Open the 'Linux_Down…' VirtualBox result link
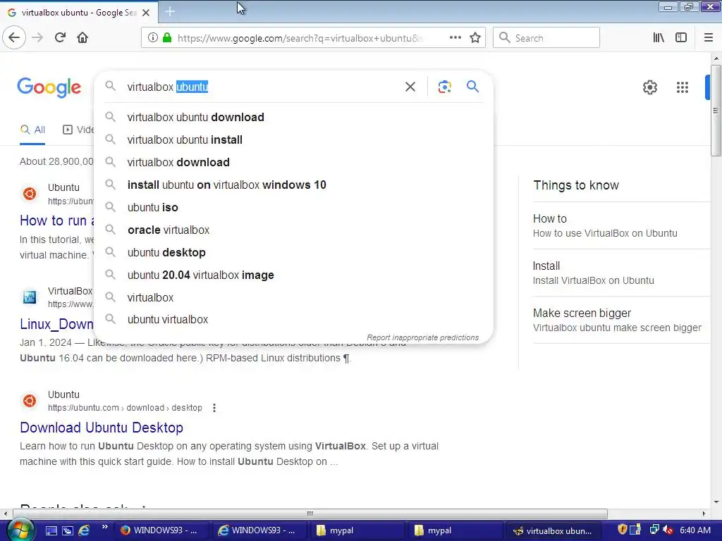 tap(56, 324)
